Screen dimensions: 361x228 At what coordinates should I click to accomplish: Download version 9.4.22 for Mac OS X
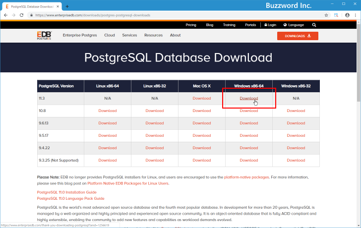click(202, 148)
